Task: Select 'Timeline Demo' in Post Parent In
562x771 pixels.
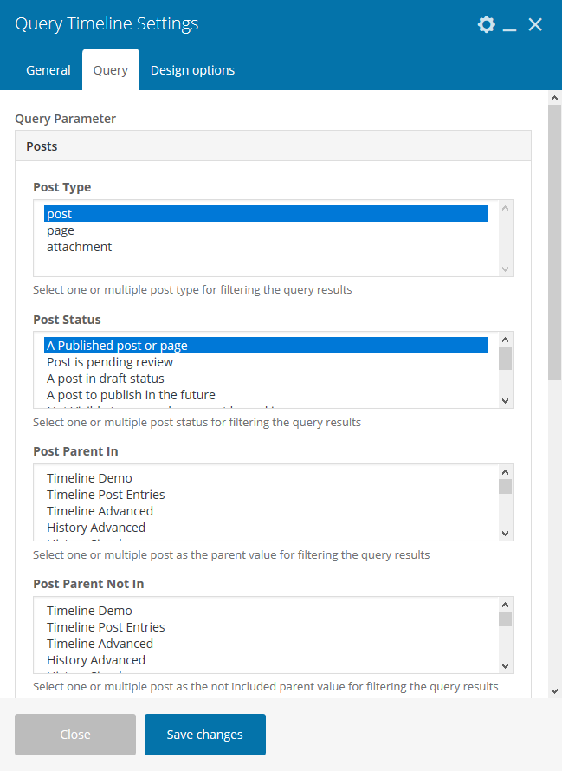Action: (x=89, y=478)
